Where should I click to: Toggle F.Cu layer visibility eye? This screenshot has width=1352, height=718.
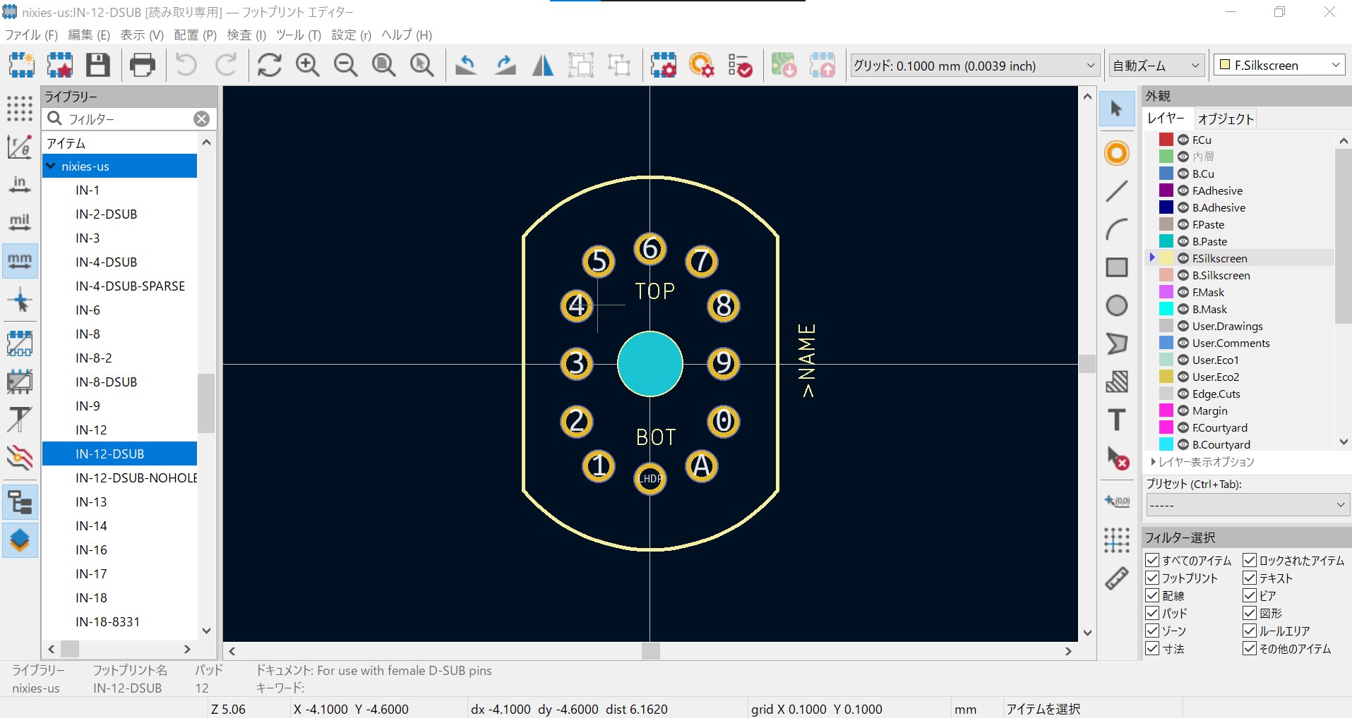click(1183, 140)
